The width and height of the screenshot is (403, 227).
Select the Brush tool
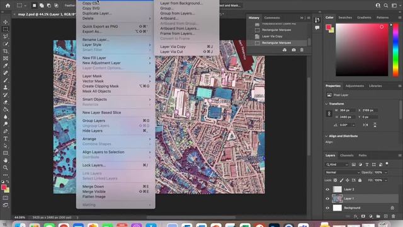6,80
